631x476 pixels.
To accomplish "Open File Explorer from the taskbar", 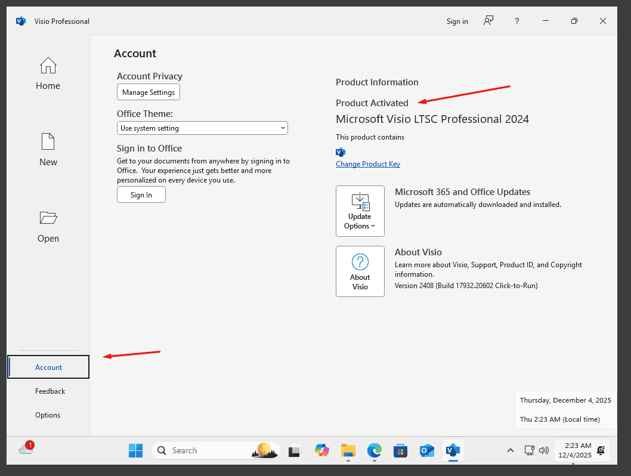I will pos(348,450).
